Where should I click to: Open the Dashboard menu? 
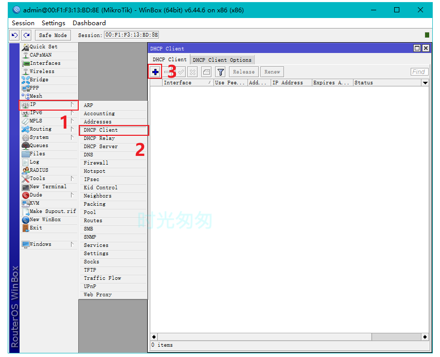pyautogui.click(x=89, y=23)
